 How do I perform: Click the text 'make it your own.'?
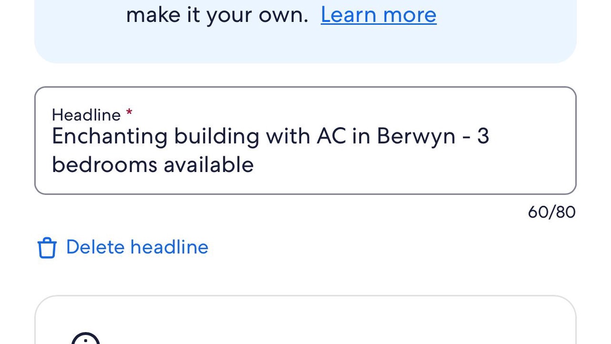pyautogui.click(x=217, y=15)
